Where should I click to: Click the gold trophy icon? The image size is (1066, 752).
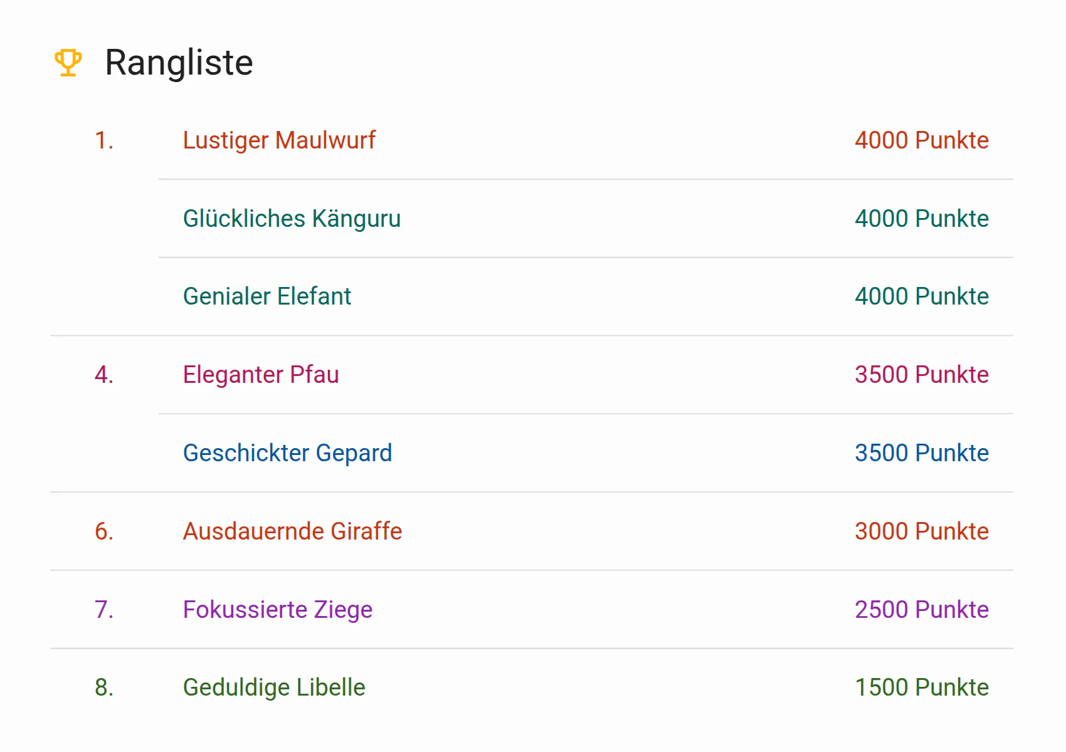click(68, 63)
